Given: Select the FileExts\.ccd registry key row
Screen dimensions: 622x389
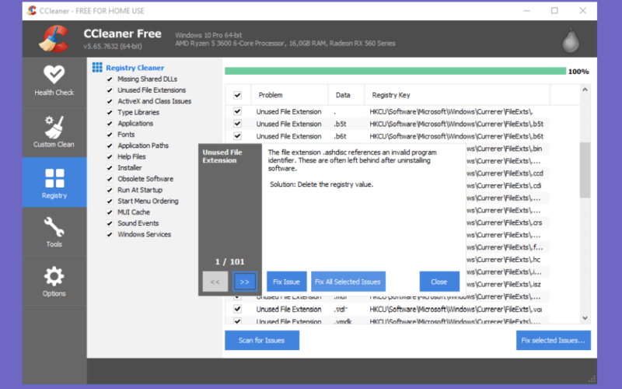Looking at the screenshot, I should click(x=505, y=173).
